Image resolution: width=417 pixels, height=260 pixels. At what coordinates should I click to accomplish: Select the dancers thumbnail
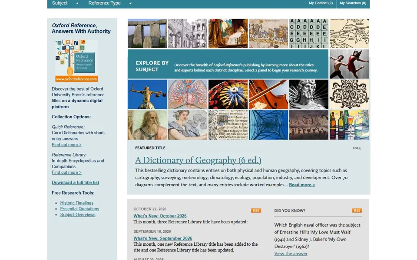coord(349,64)
